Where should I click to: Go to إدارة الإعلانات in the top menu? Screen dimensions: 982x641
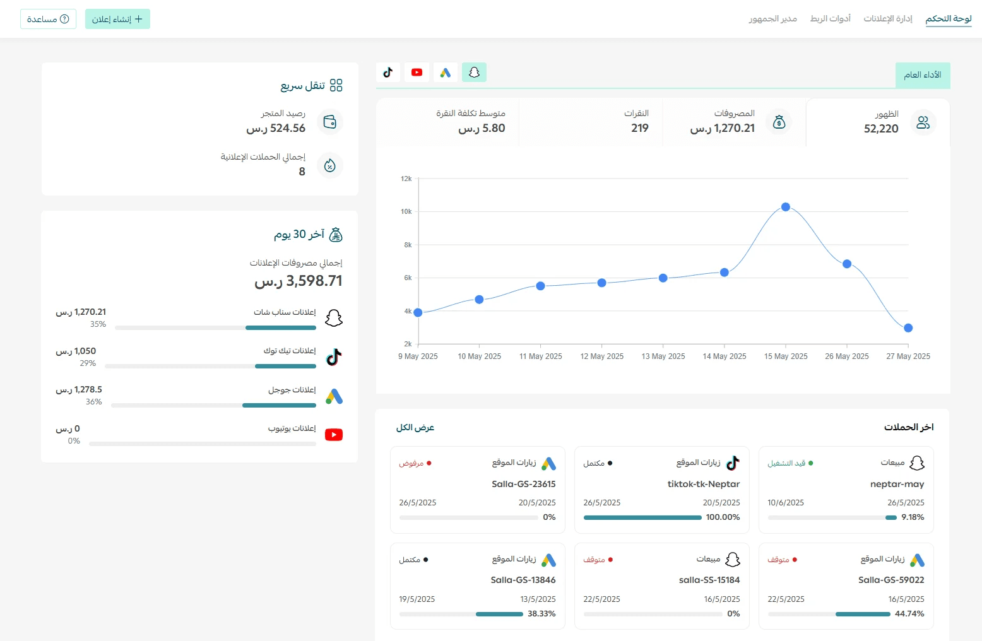(888, 19)
